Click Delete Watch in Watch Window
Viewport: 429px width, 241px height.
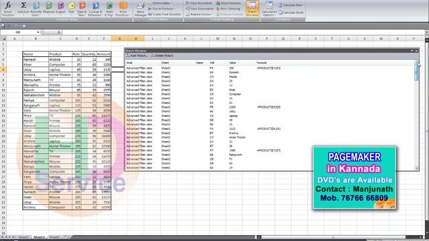[162, 56]
